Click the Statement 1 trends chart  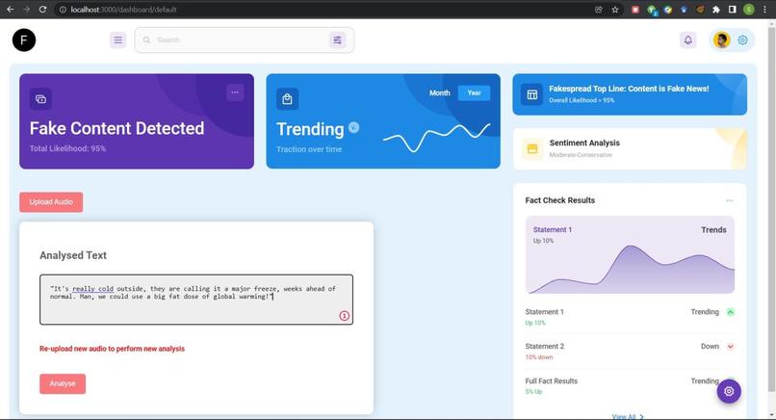coord(630,254)
